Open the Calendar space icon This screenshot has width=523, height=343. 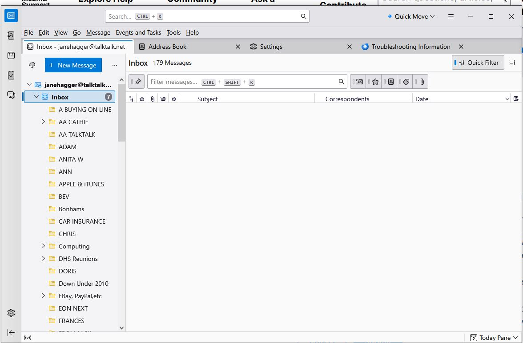click(11, 55)
